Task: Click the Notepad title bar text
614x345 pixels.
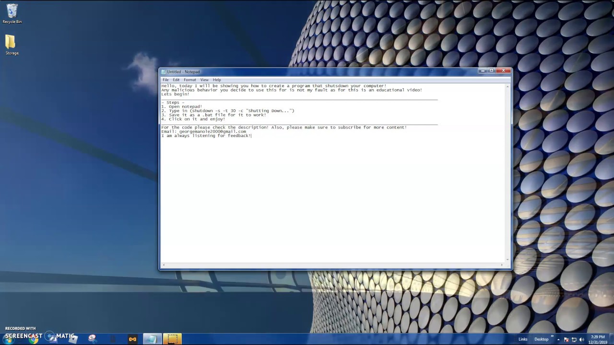Action: (183, 72)
